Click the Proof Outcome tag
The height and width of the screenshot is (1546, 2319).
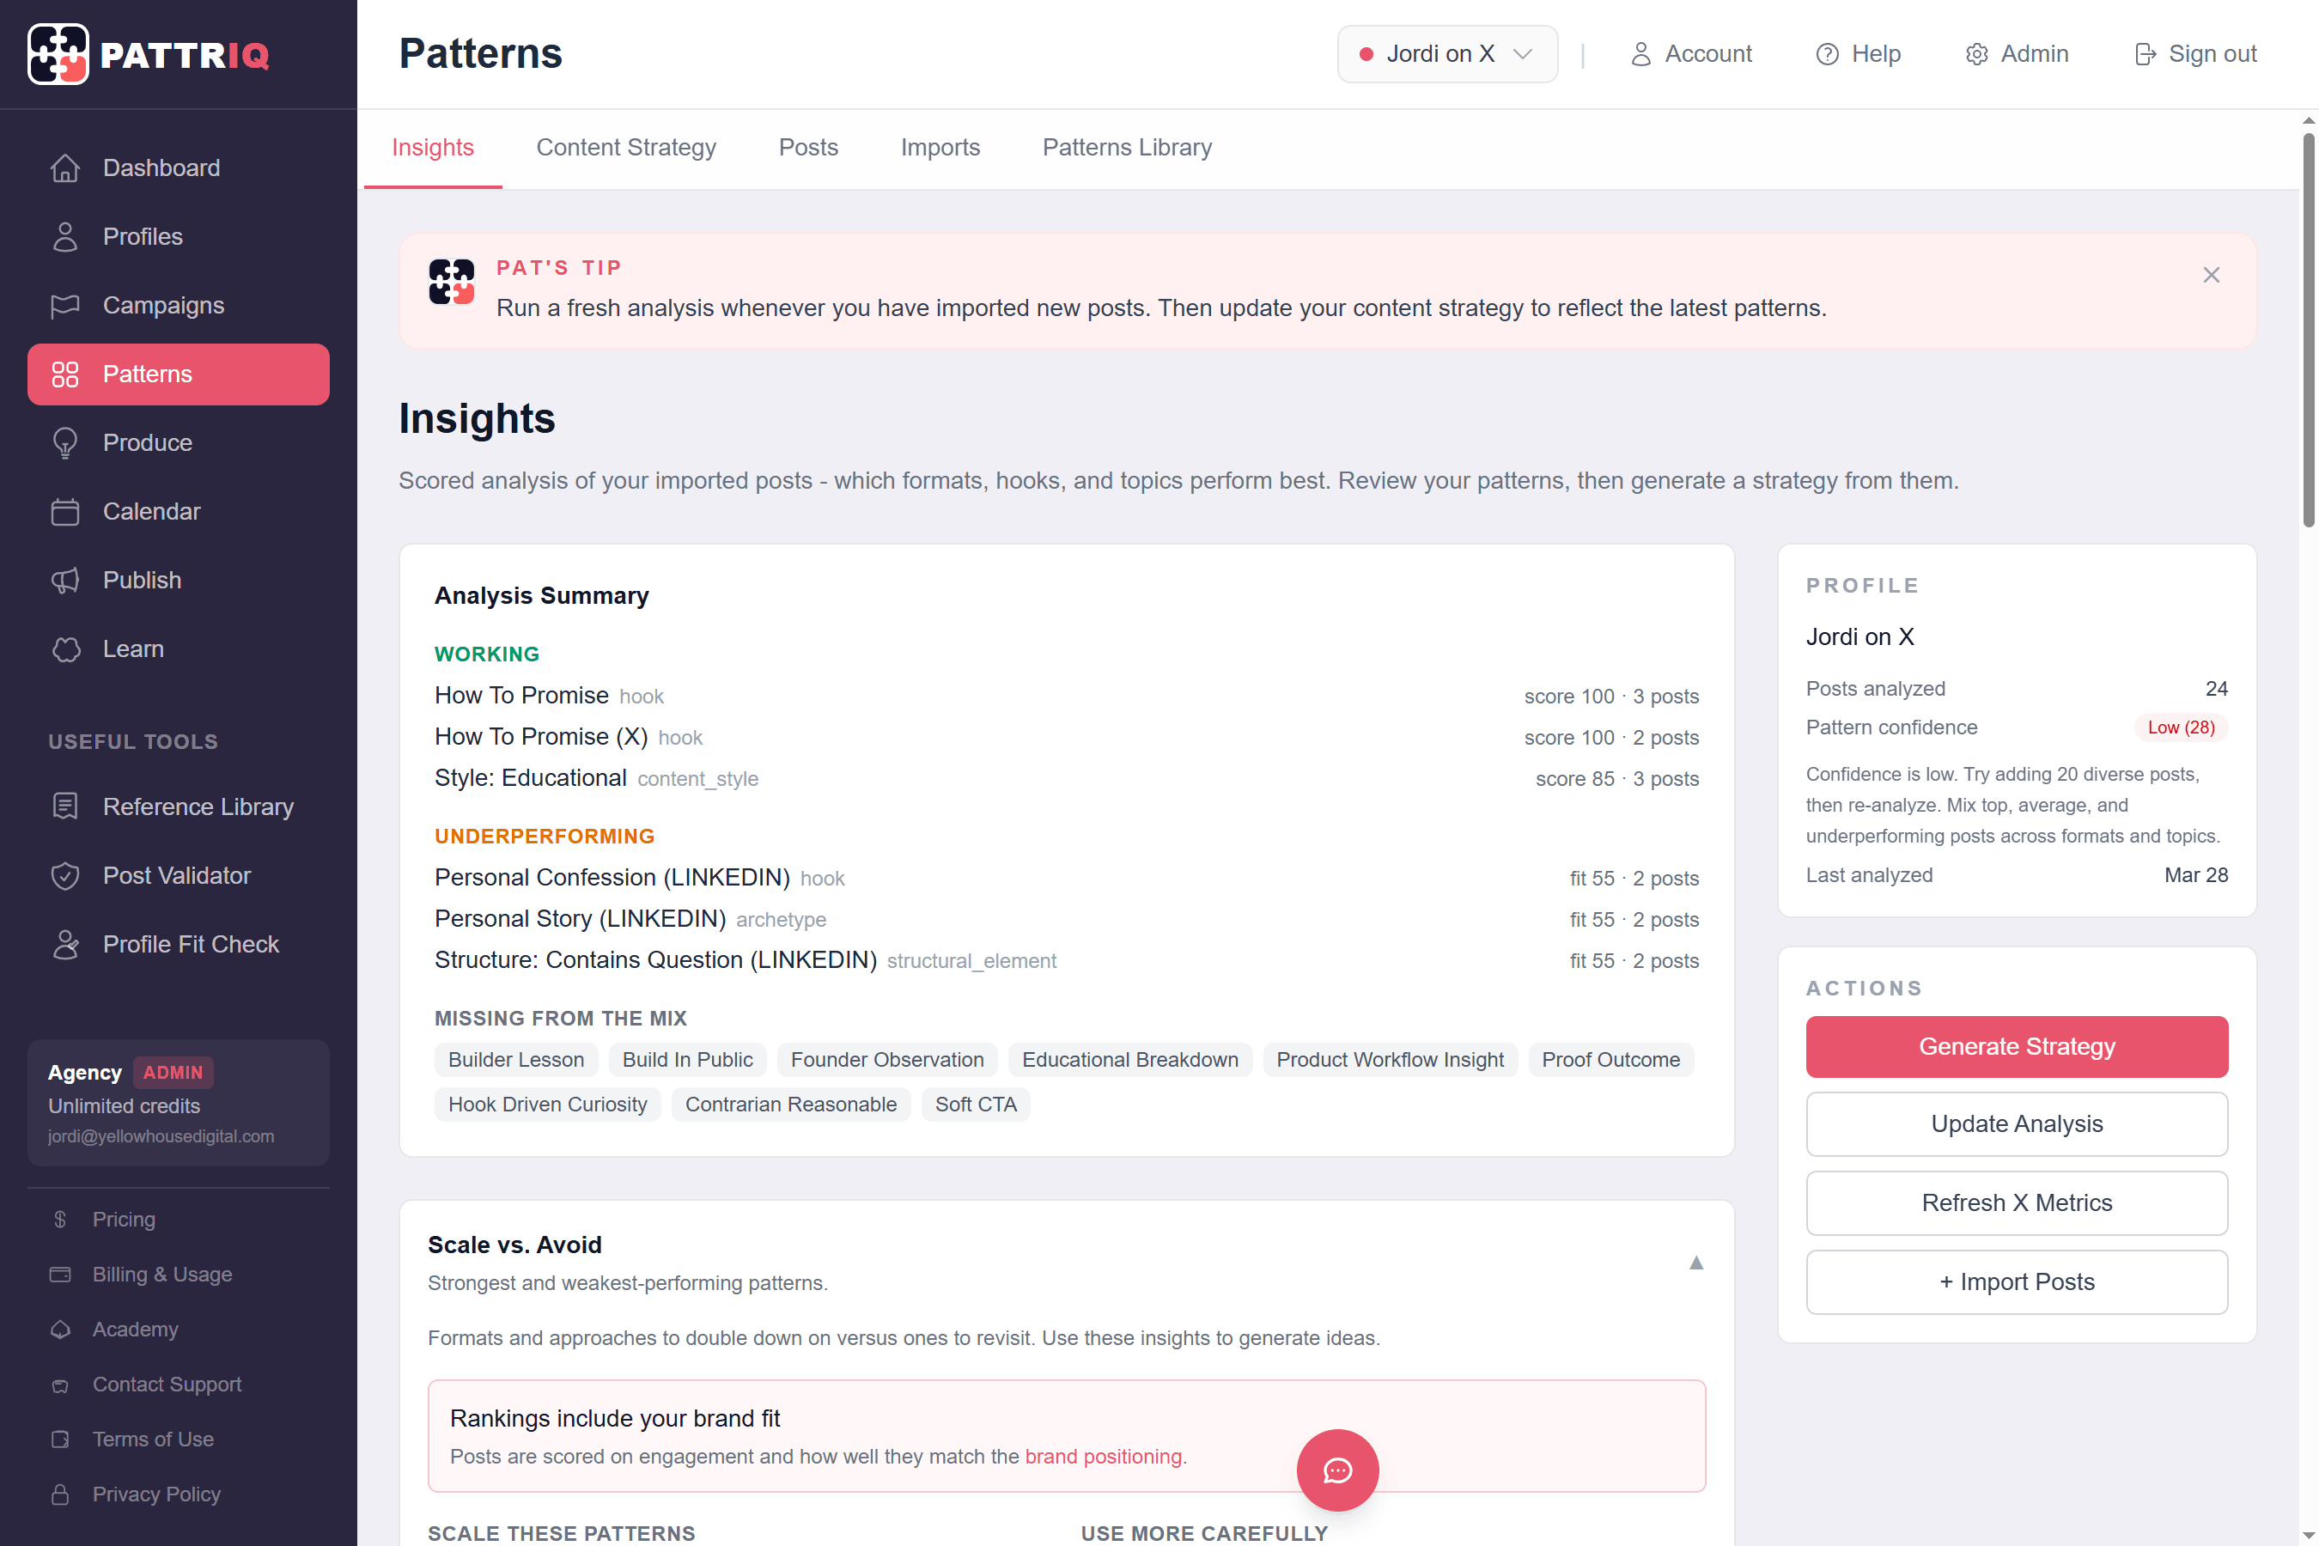tap(1611, 1060)
